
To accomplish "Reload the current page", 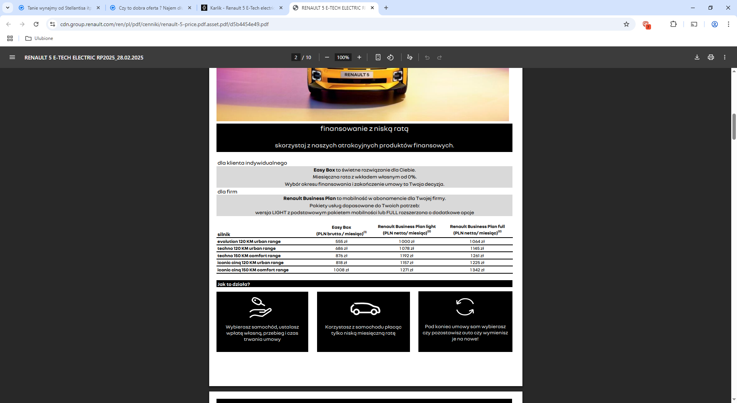I will pos(36,24).
